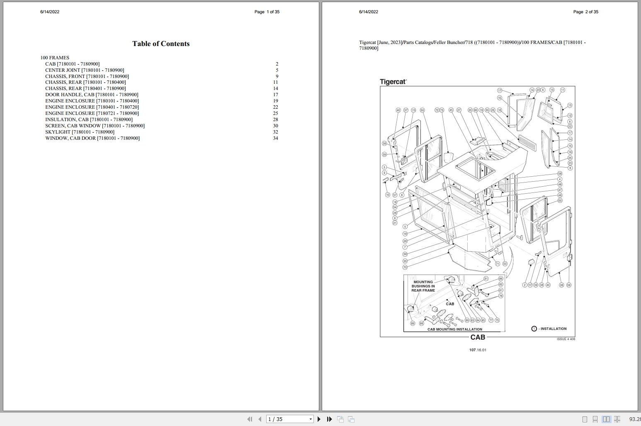Open the page number dropdown arrow
Screen dimensions: 641x426
(x=311, y=419)
